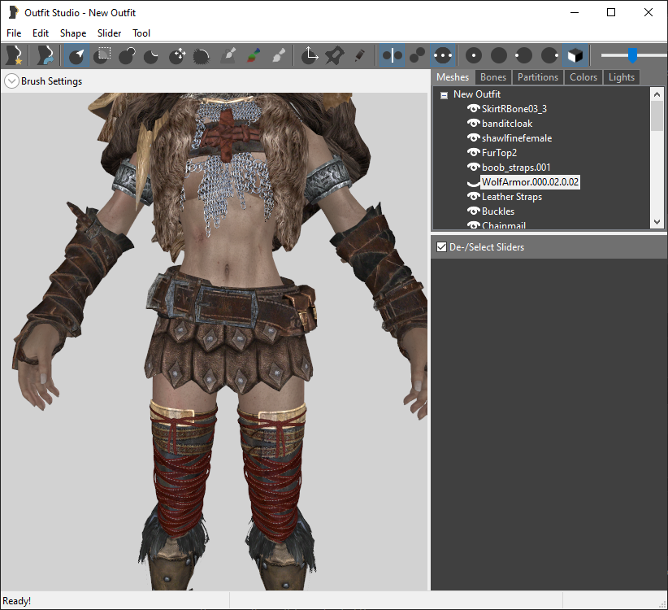Hide the SkirtRBone03_3 mesh
This screenshot has height=610, width=668.
tap(473, 109)
